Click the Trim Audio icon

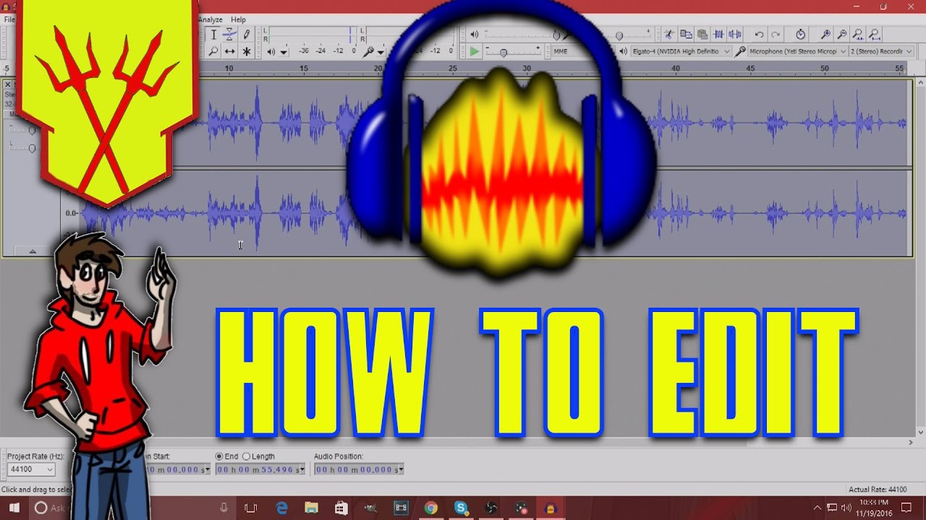coord(719,35)
